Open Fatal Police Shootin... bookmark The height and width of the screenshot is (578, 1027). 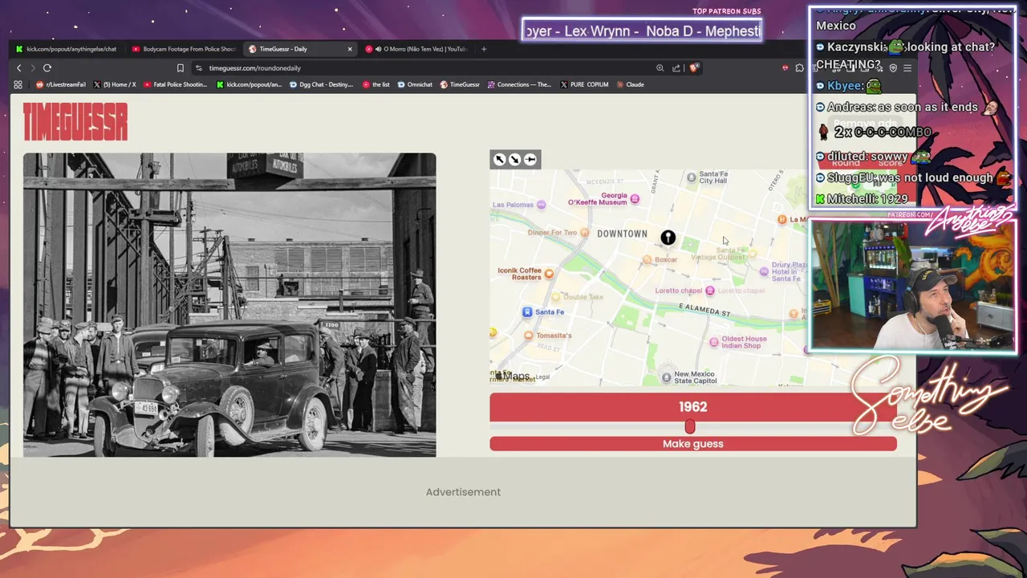coord(175,84)
